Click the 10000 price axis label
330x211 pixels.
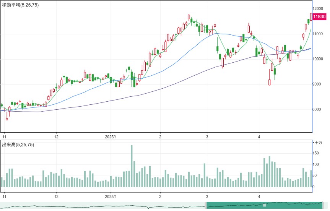[318, 59]
